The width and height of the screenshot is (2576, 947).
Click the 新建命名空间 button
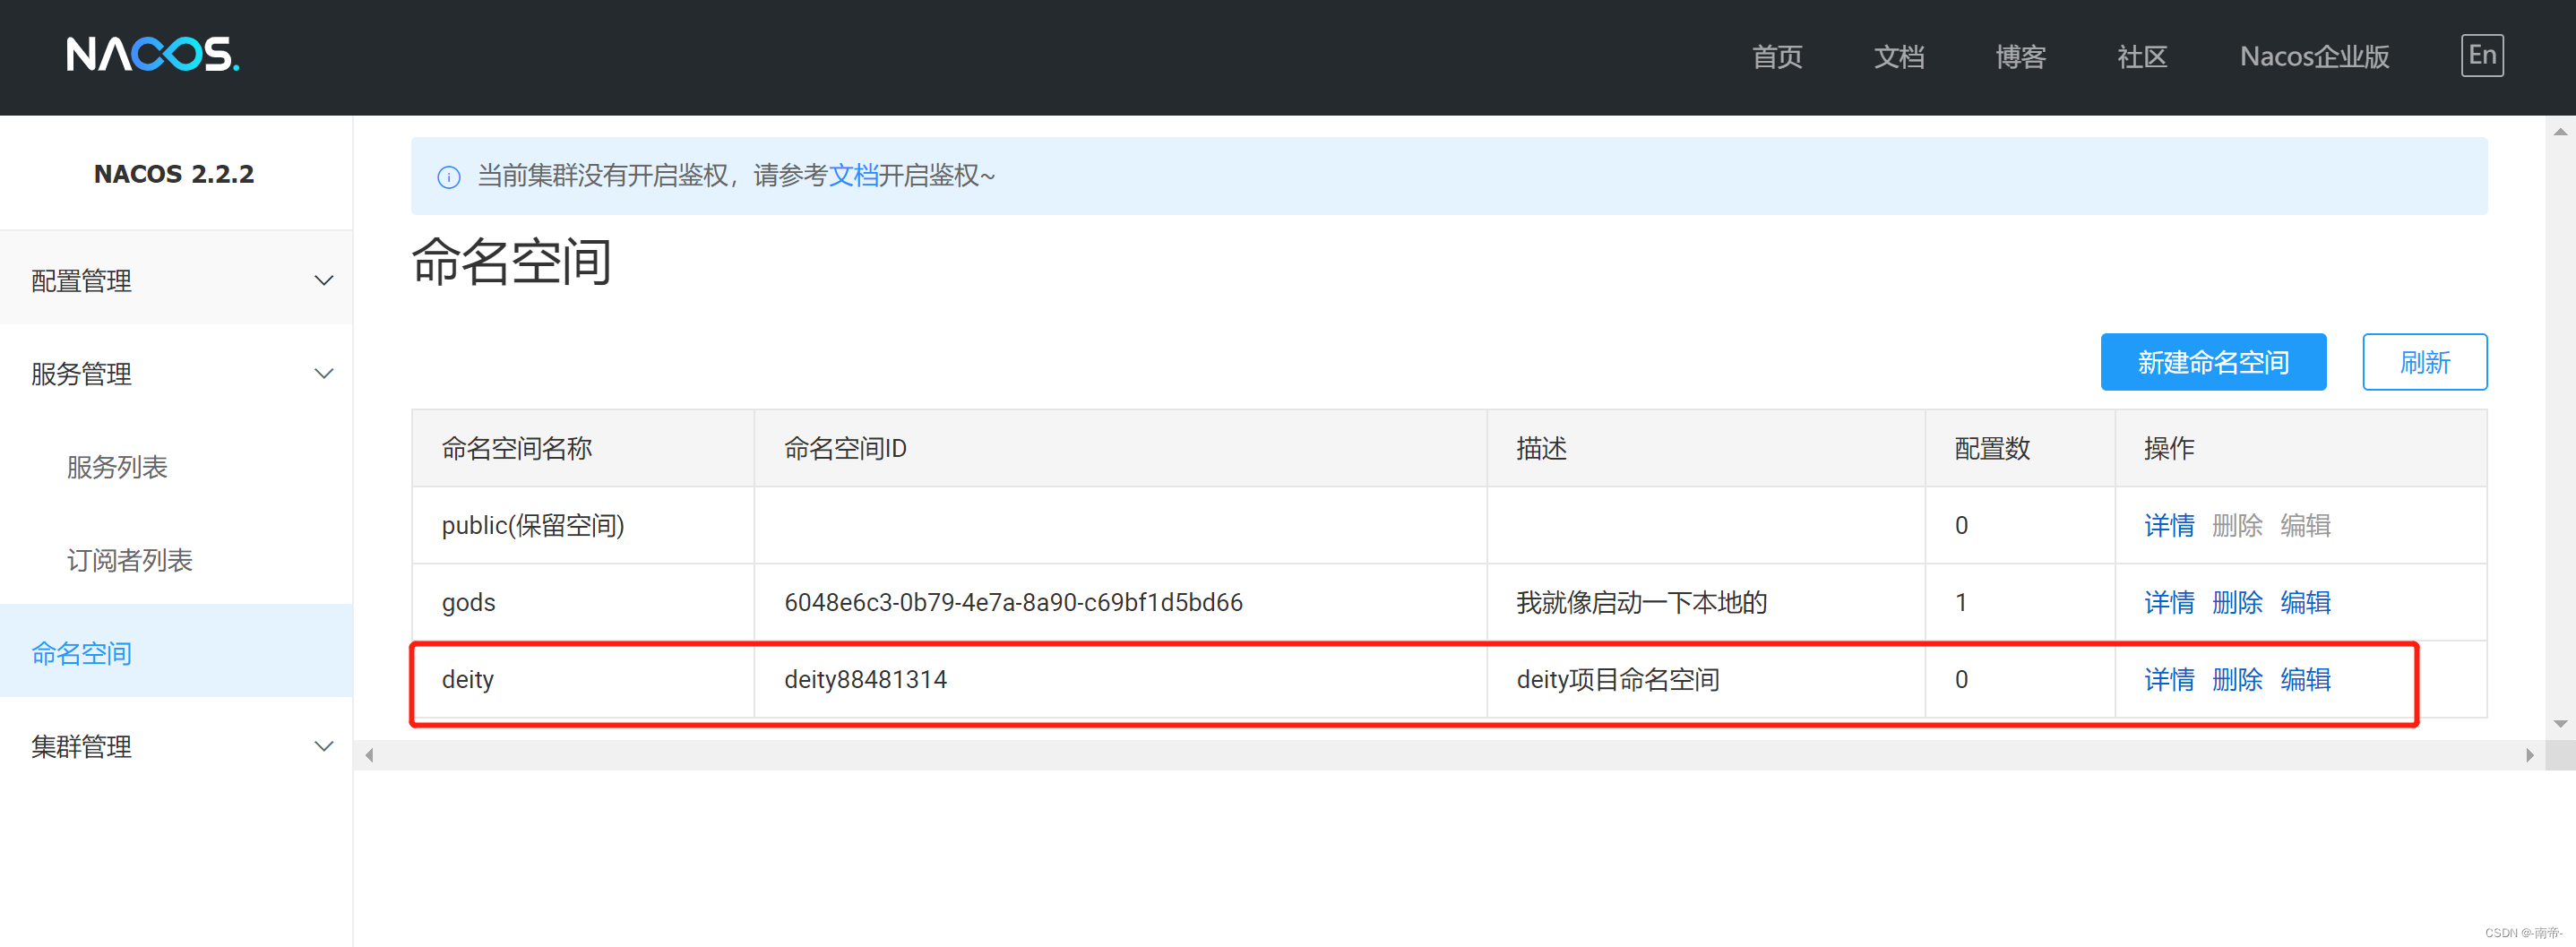[x=2213, y=361]
